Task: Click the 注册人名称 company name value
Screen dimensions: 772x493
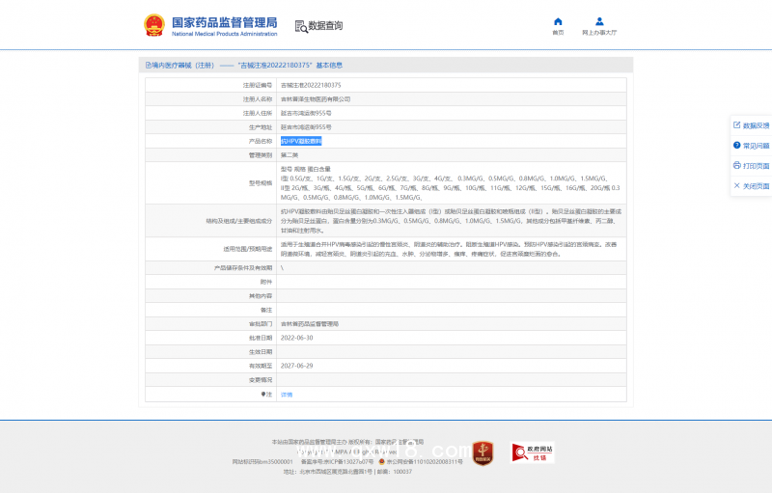Action: [316, 99]
